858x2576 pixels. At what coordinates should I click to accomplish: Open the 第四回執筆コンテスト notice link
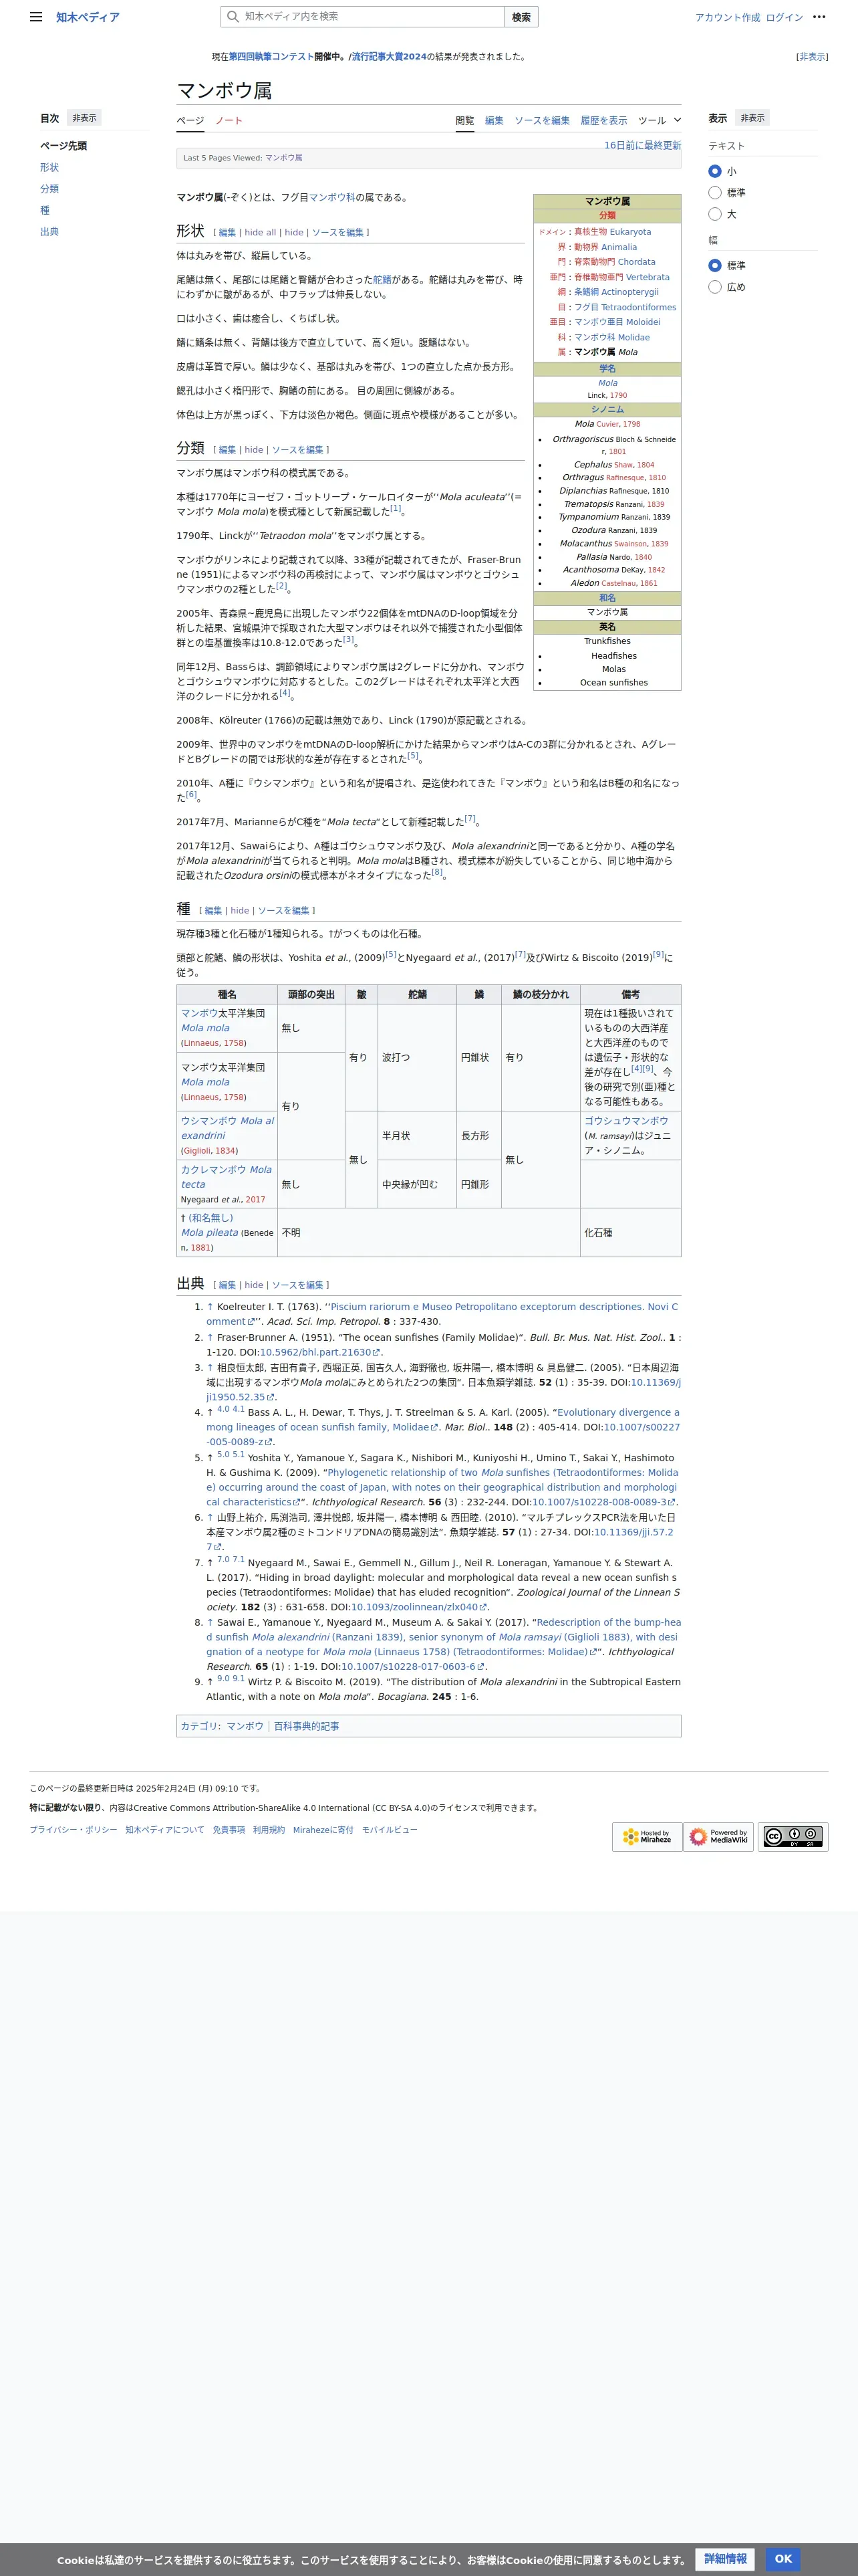pyautogui.click(x=271, y=57)
